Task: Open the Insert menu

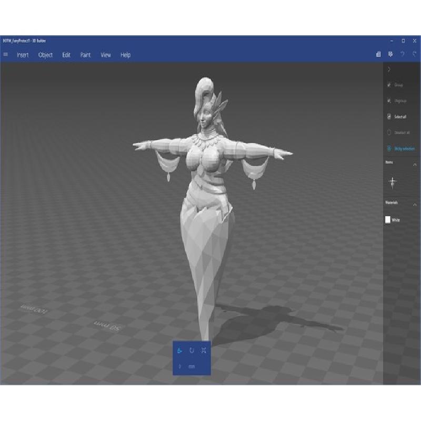Action: [x=23, y=55]
